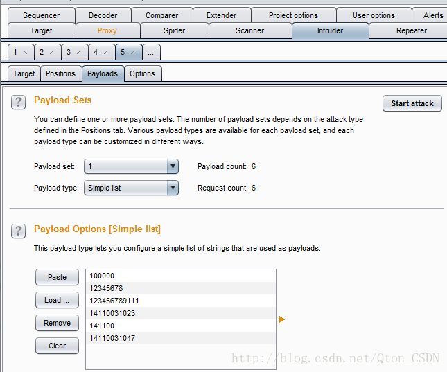Open the User options tab
Image resolution: width=447 pixels, height=372 pixels.
pos(374,15)
